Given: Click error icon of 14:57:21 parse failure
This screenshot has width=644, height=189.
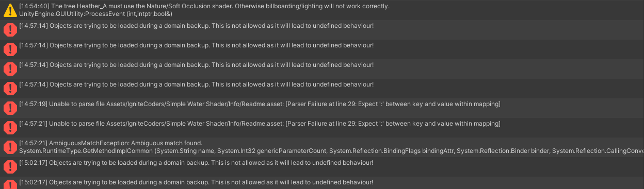Looking at the screenshot, I should tap(10, 127).
